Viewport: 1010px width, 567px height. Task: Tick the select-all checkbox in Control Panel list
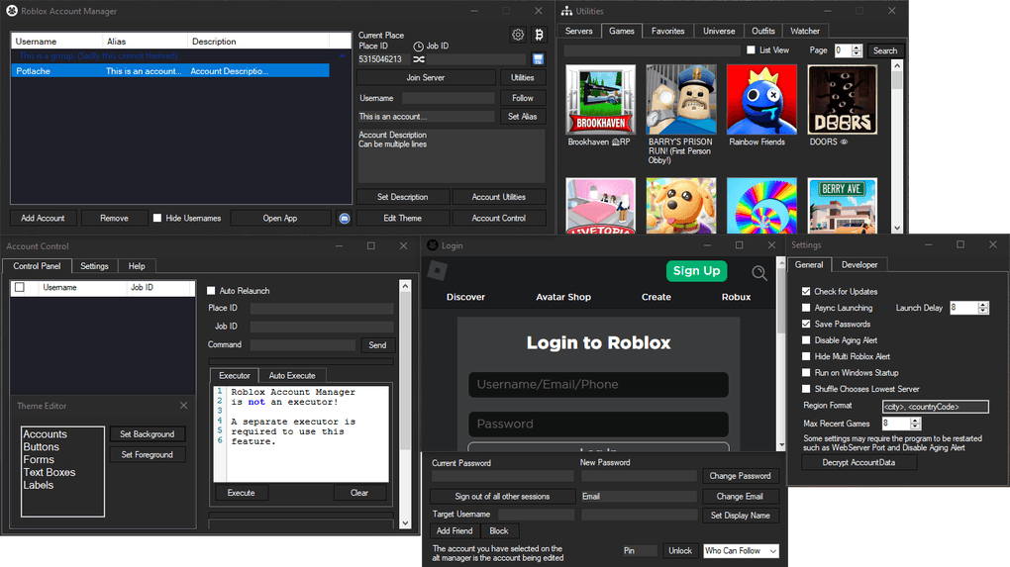20,288
